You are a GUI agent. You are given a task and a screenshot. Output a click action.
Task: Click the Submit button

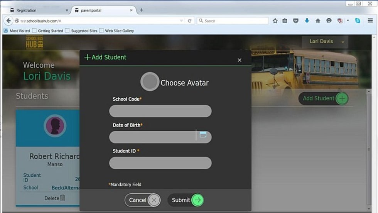pyautogui.click(x=187, y=200)
